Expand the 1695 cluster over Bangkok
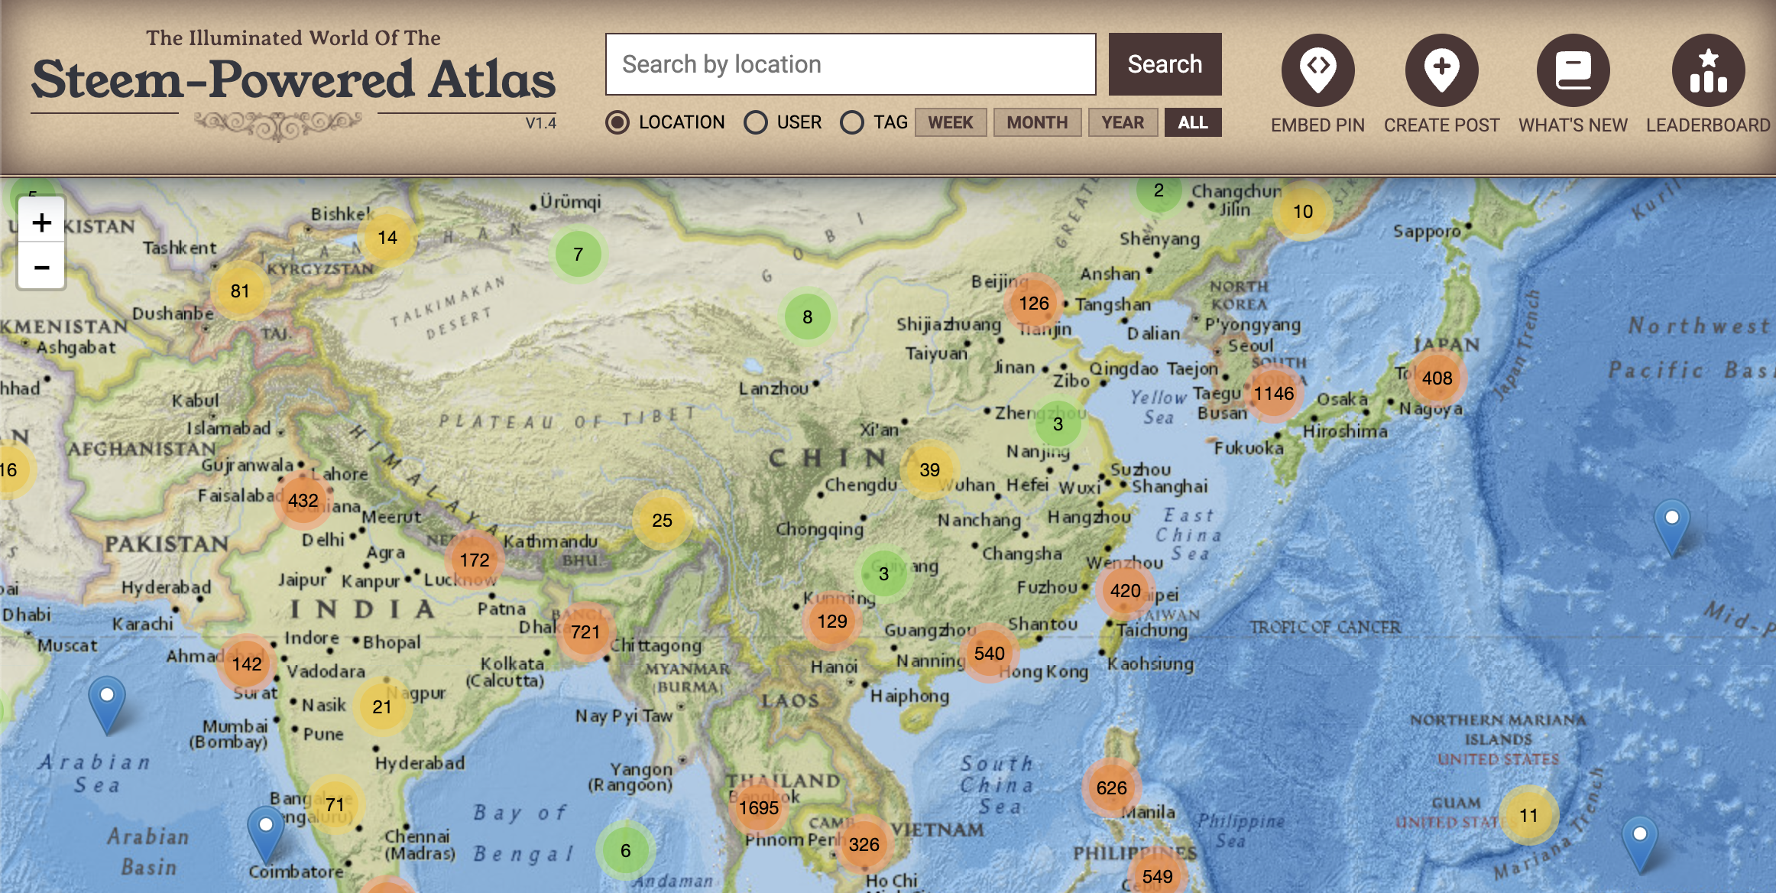Image resolution: width=1776 pixels, height=893 pixels. tap(758, 807)
